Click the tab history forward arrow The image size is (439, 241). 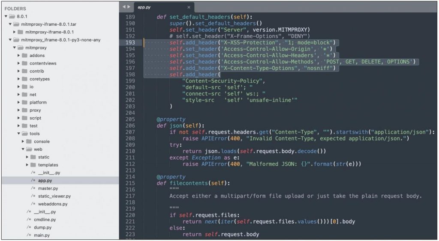tap(129, 7)
